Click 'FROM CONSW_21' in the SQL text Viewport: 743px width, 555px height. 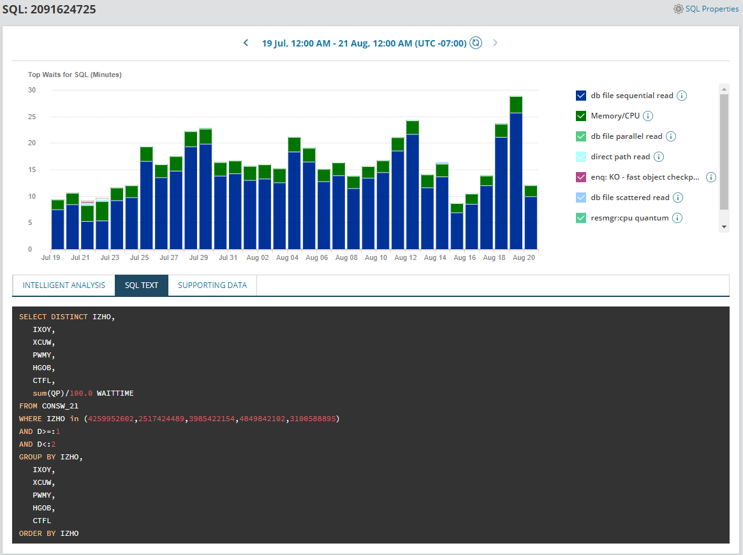point(49,406)
